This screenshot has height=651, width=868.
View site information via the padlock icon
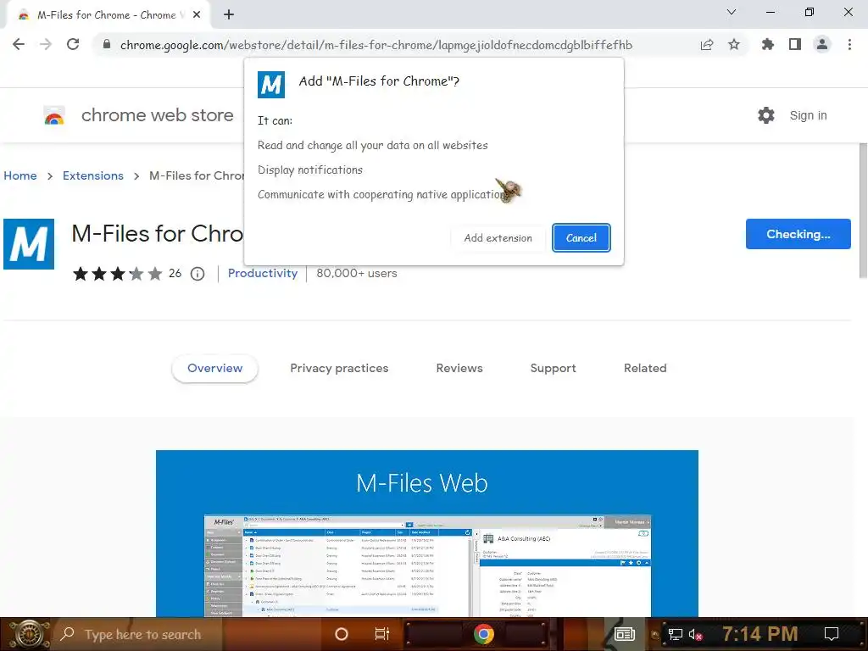[107, 44]
